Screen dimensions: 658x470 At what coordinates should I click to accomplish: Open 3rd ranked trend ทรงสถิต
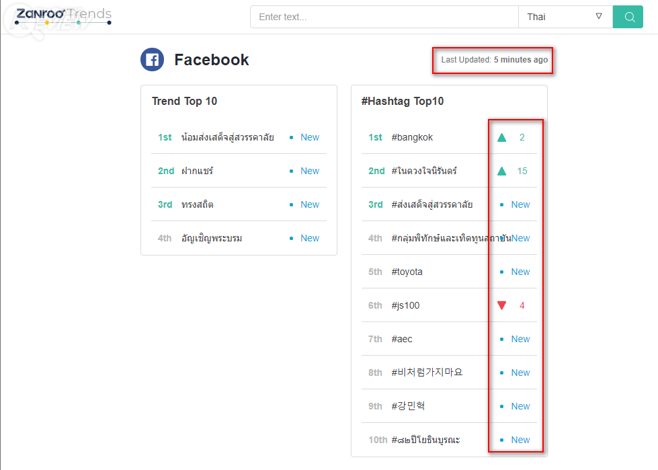[198, 205]
